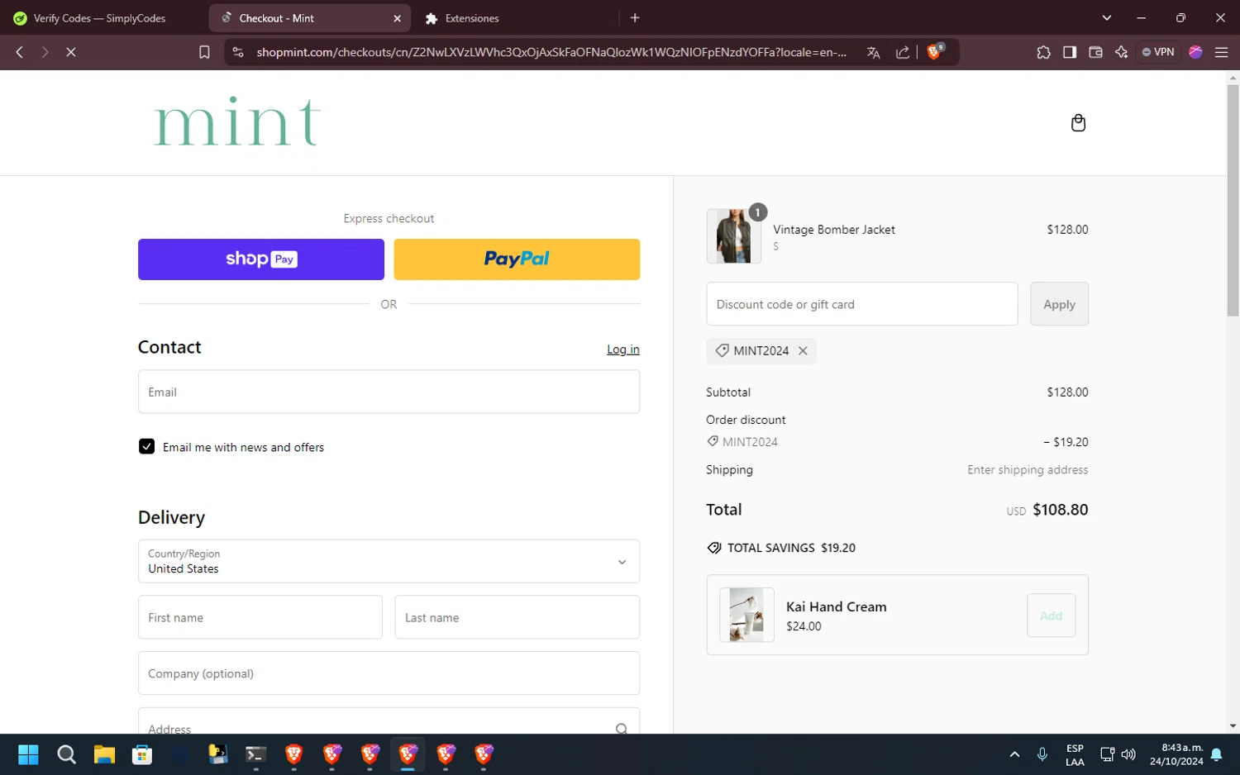Viewport: 1240px width, 775px height.
Task: Focus the Email input field
Action: (x=389, y=392)
